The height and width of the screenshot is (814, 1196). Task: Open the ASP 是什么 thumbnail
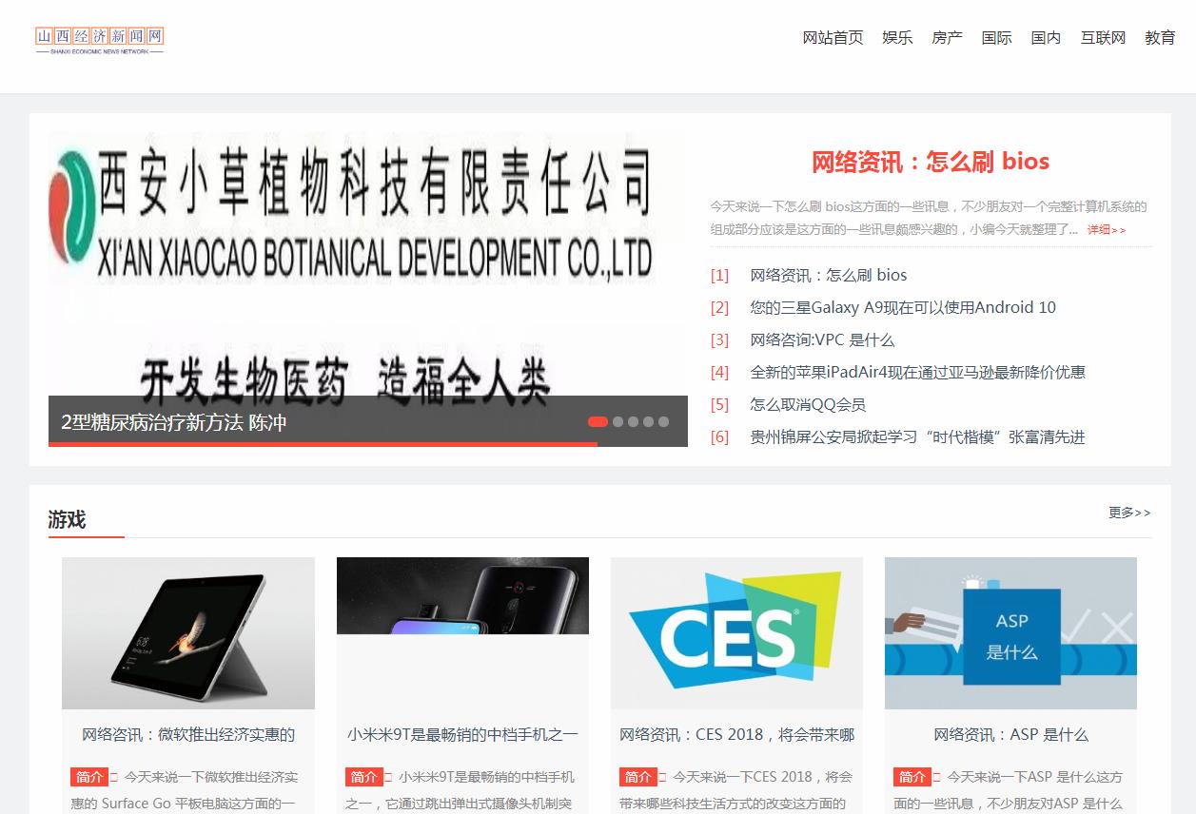pos(1010,633)
